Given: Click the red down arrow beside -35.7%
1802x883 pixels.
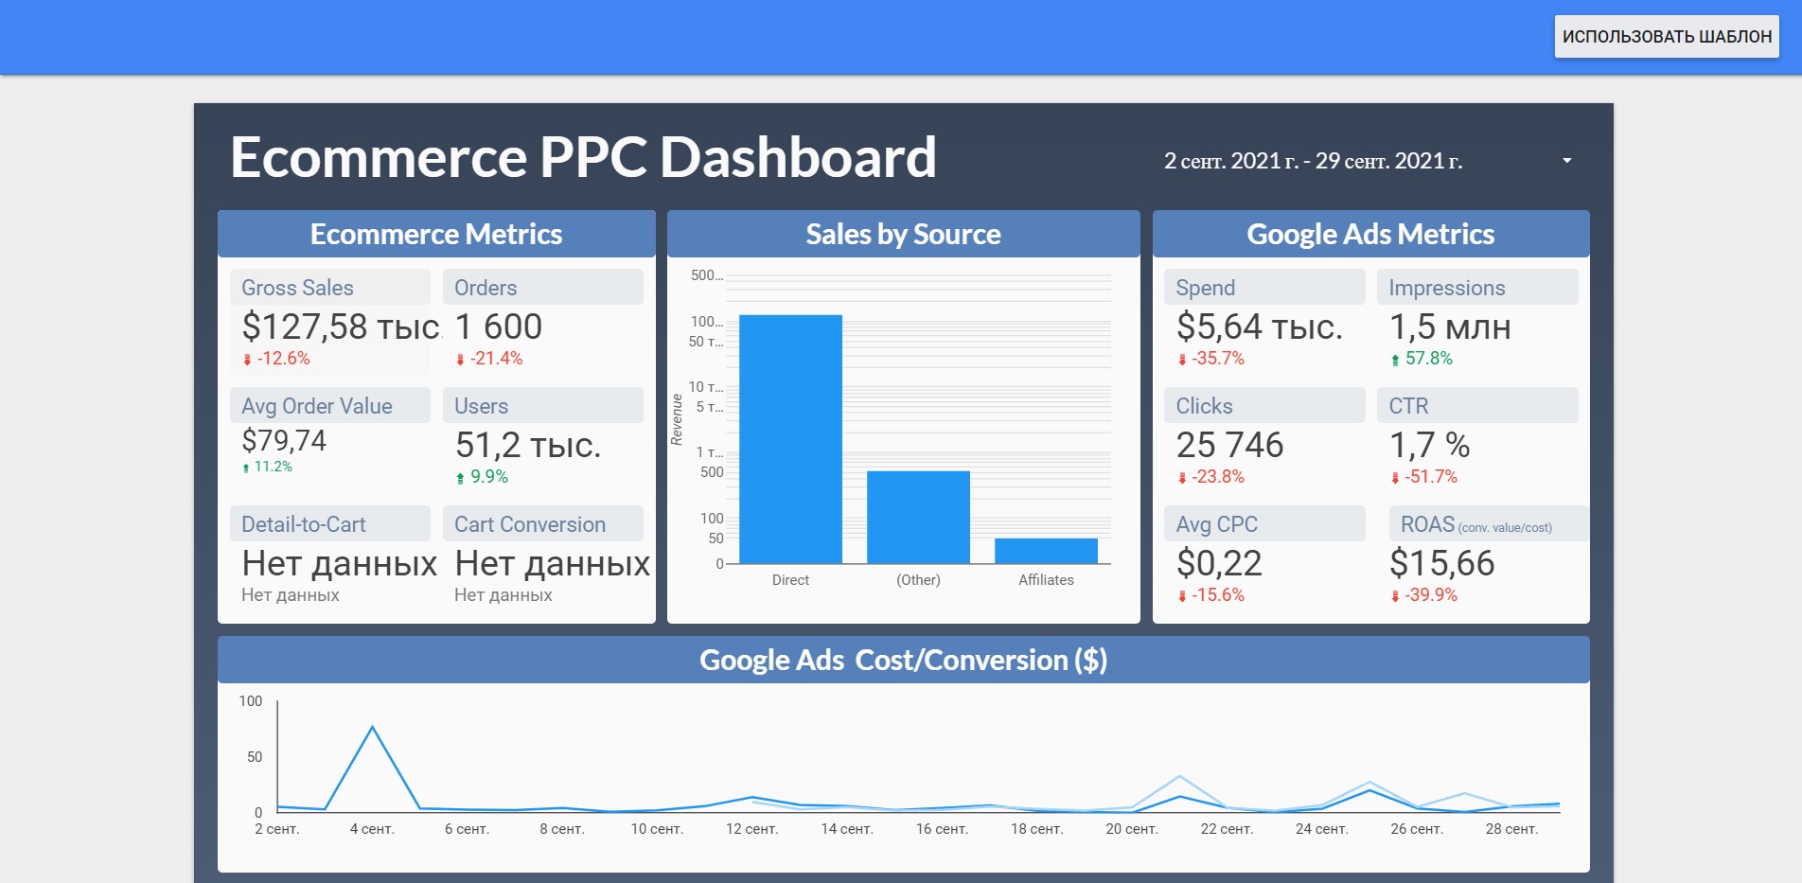Looking at the screenshot, I should (1182, 360).
